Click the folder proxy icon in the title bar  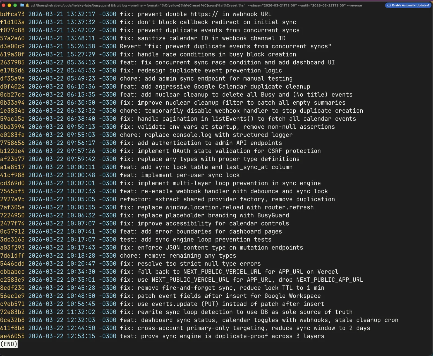pos(22,5)
